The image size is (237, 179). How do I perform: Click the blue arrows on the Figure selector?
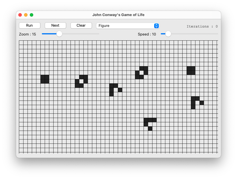[156, 26]
